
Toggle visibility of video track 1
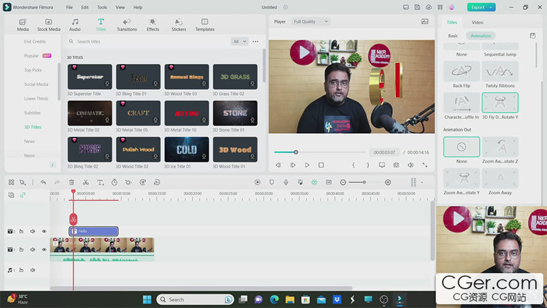44,250
